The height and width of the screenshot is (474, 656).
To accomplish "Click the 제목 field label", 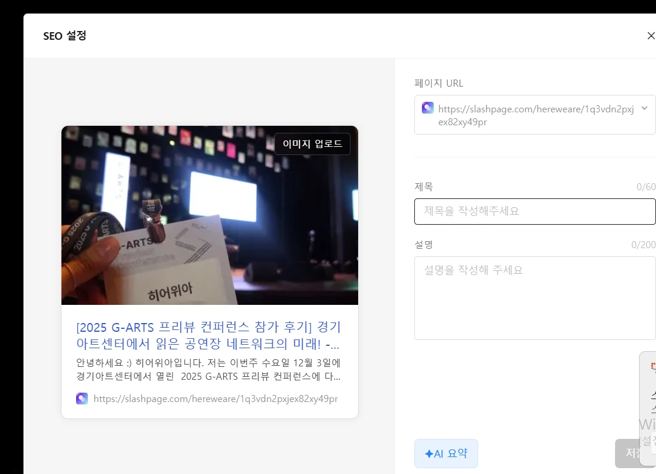I will (424, 187).
